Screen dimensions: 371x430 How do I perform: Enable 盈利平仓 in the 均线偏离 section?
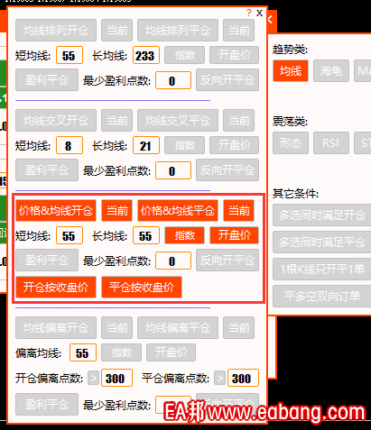(47, 405)
